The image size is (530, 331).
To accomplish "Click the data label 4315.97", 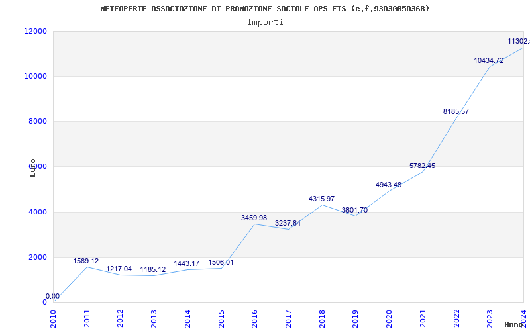I will click(x=321, y=199).
